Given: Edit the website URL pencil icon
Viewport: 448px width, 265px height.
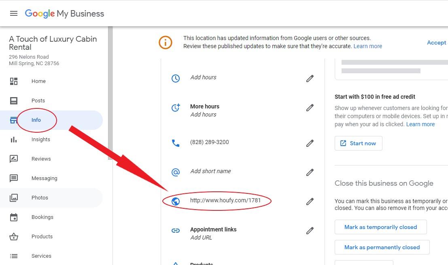Looking at the screenshot, I should coord(310,201).
